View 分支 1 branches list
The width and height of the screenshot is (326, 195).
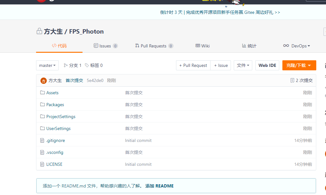[72, 65]
